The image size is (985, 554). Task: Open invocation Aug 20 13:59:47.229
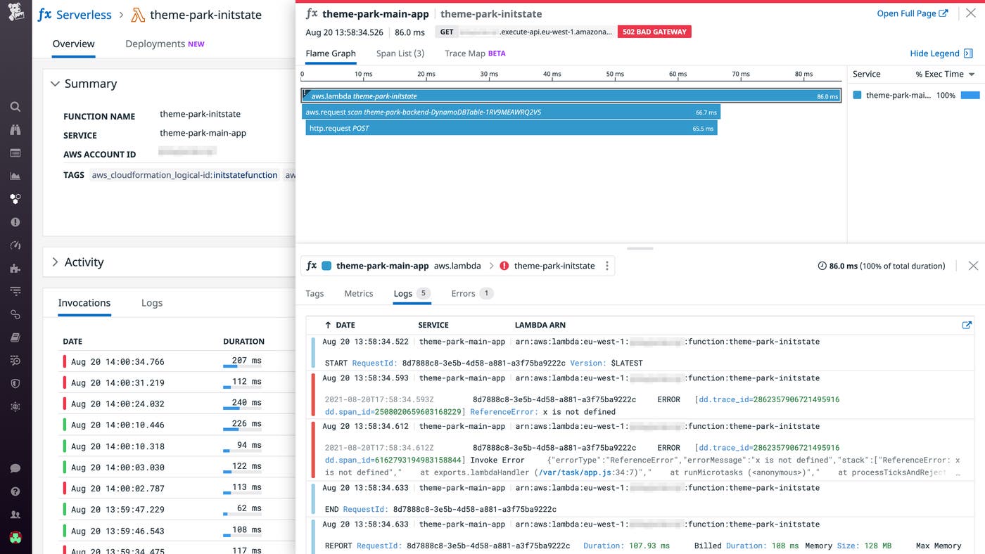click(x=178, y=509)
